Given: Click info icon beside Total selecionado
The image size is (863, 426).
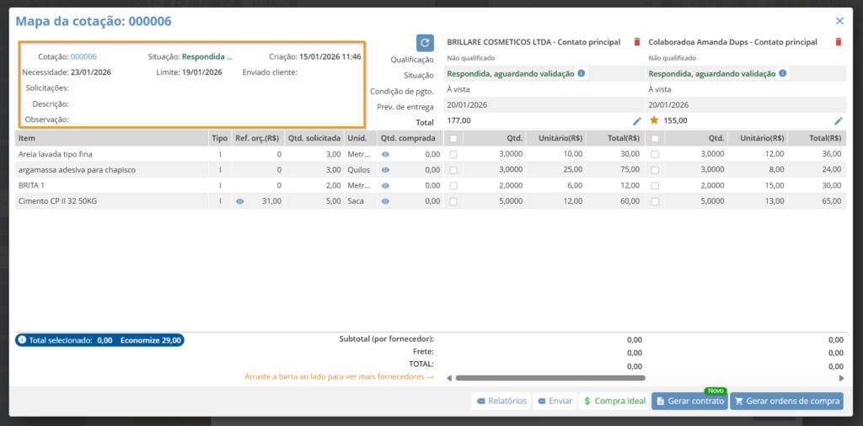Looking at the screenshot, I should 22,340.
